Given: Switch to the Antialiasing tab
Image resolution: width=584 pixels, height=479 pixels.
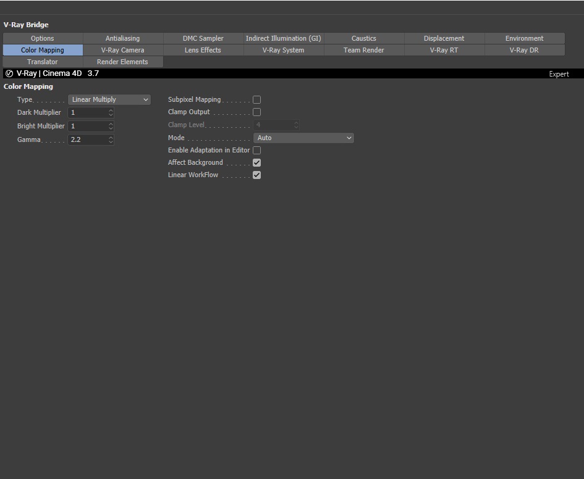Looking at the screenshot, I should pos(123,38).
